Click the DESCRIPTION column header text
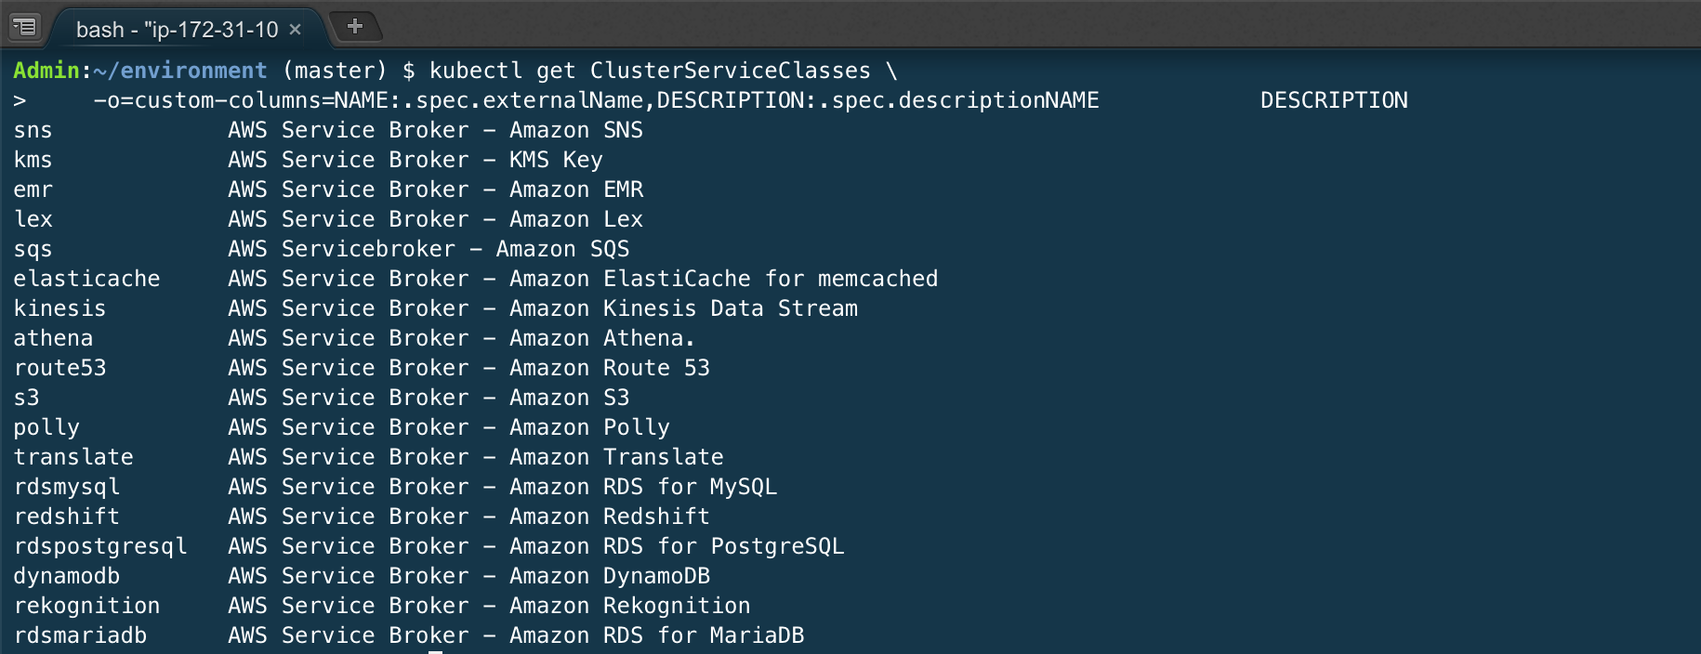 (x=1334, y=100)
